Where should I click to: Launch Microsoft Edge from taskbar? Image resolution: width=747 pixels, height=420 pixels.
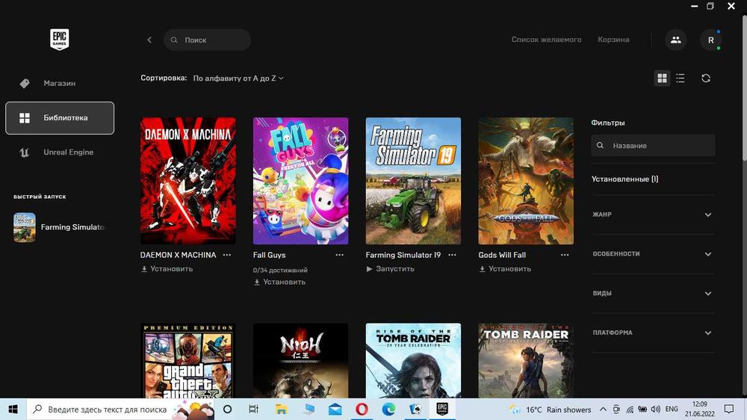coord(388,409)
